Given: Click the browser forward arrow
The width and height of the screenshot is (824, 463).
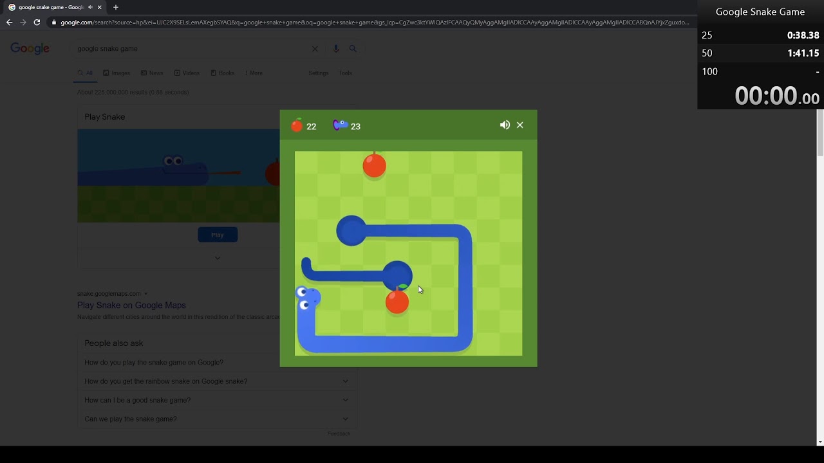Looking at the screenshot, I should click(23, 22).
